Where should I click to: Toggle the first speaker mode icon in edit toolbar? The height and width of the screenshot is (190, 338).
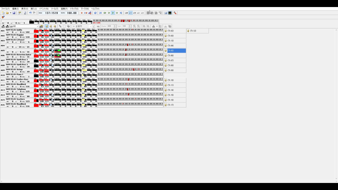[47, 26]
